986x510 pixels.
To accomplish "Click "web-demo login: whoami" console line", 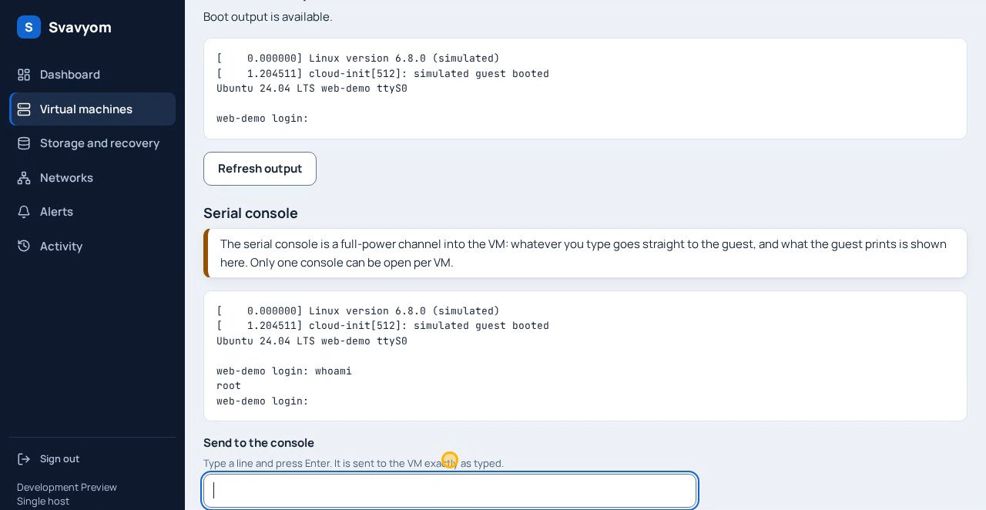I will click(284, 371).
